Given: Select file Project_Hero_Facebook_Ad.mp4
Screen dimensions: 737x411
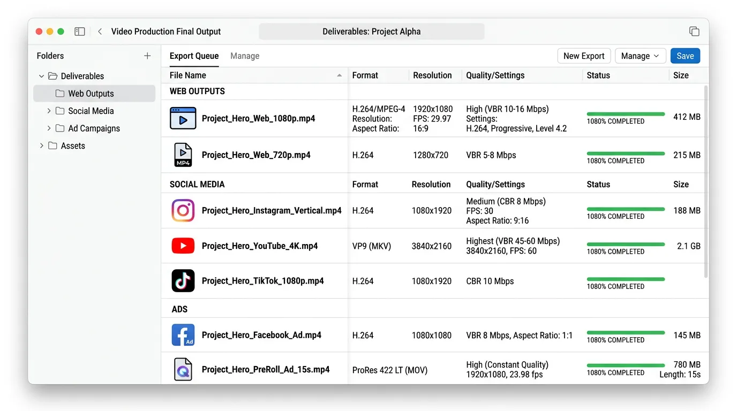Looking at the screenshot, I should click(x=261, y=335).
